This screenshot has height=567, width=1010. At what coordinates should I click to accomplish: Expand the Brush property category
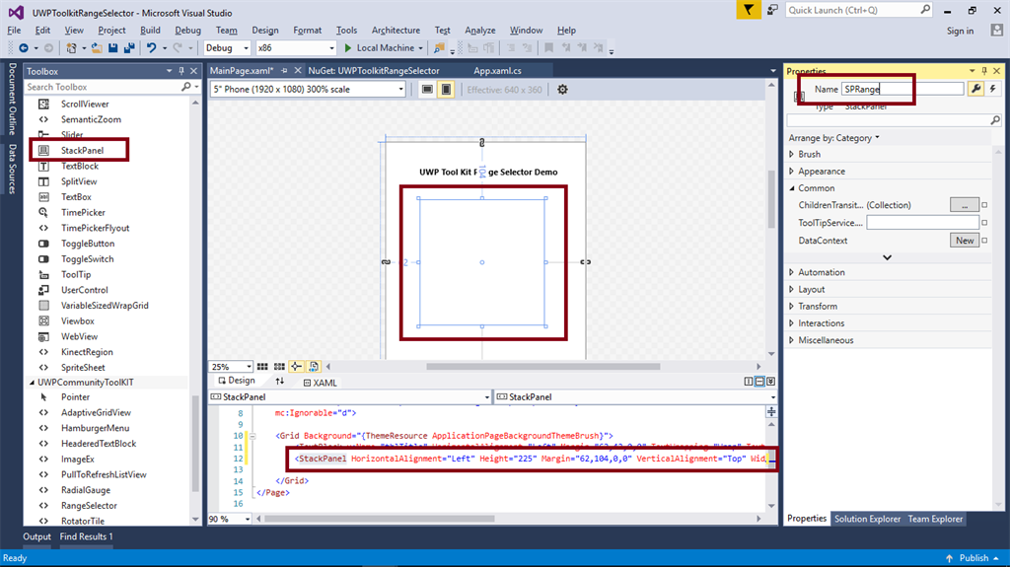(792, 154)
